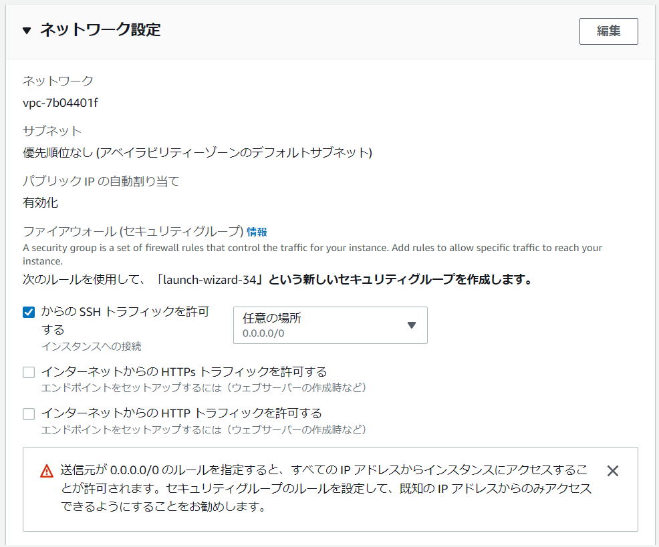Collapse the ネットワーク設定 section triangle
The height and width of the screenshot is (547, 659).
click(x=27, y=30)
